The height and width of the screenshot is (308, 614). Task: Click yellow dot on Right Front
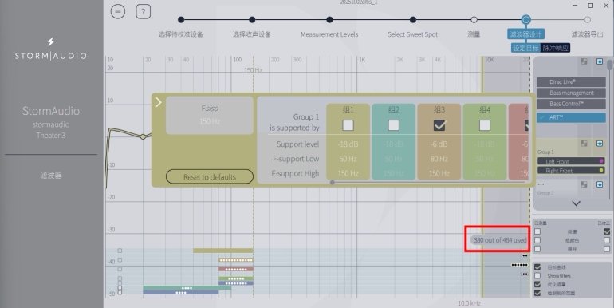(601, 170)
